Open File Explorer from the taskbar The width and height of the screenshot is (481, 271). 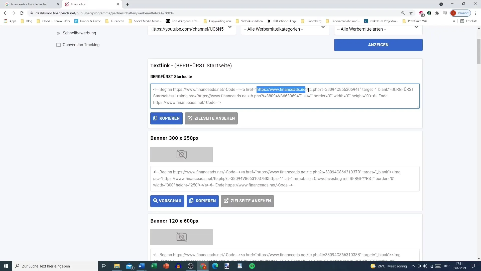117,266
